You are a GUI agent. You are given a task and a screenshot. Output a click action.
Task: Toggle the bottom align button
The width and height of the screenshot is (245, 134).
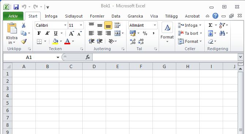(108, 25)
